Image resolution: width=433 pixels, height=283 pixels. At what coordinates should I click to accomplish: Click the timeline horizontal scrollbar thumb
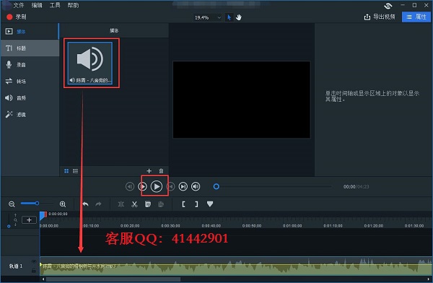113,279
